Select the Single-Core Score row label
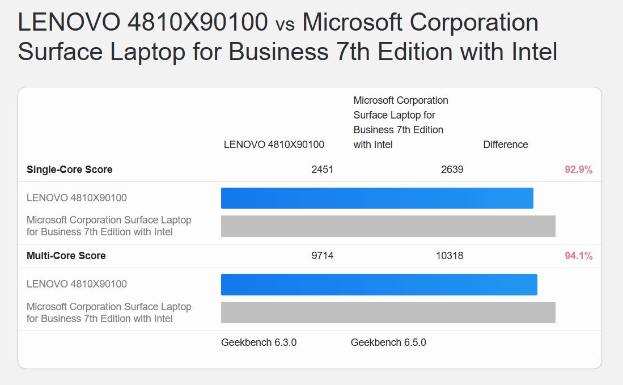The height and width of the screenshot is (385, 623). point(69,170)
